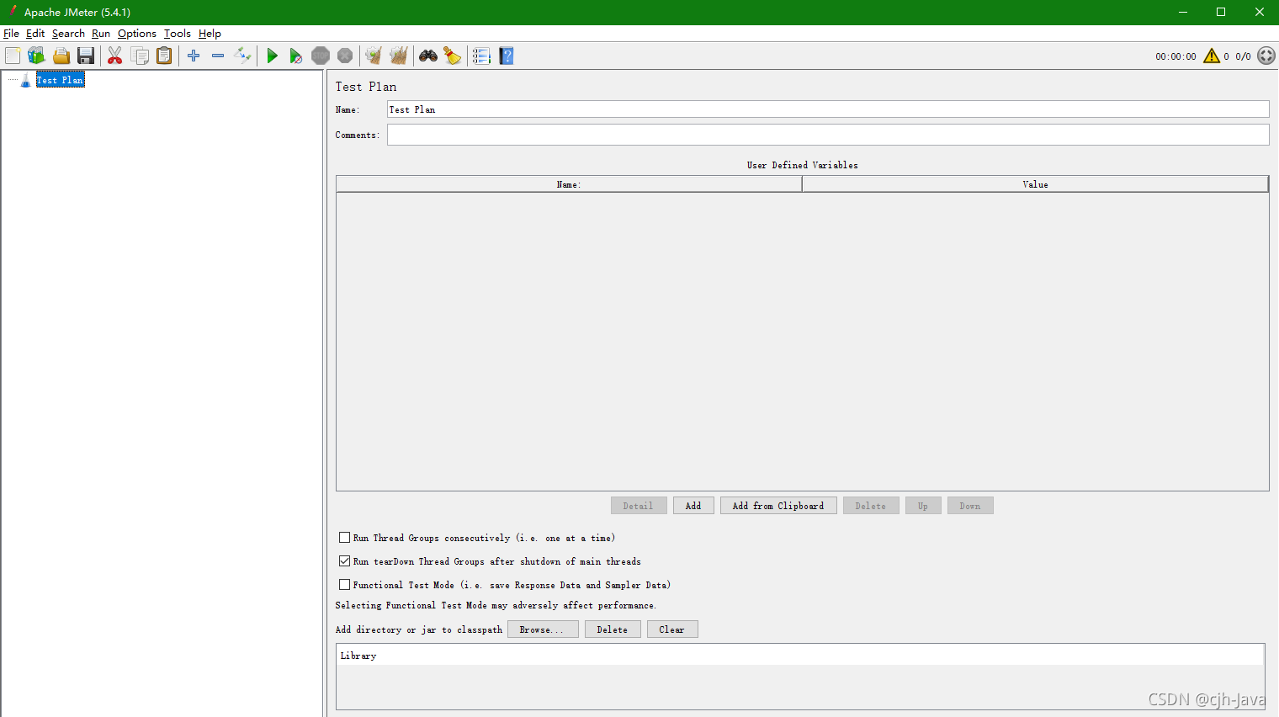Click the Library list header
This screenshot has height=717, width=1279.
(x=800, y=656)
